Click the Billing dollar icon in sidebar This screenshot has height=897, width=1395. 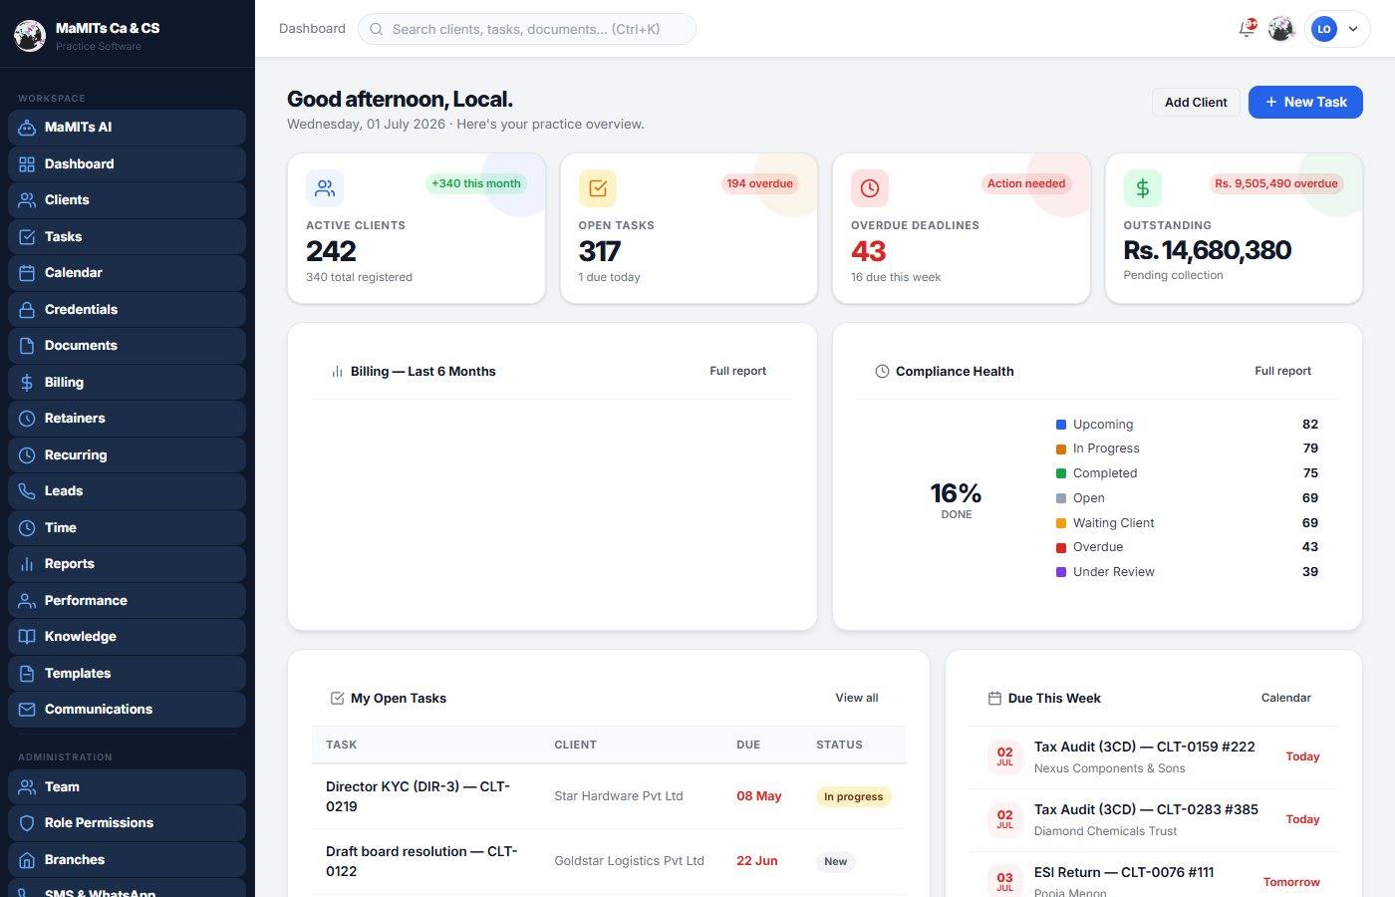coord(27,383)
